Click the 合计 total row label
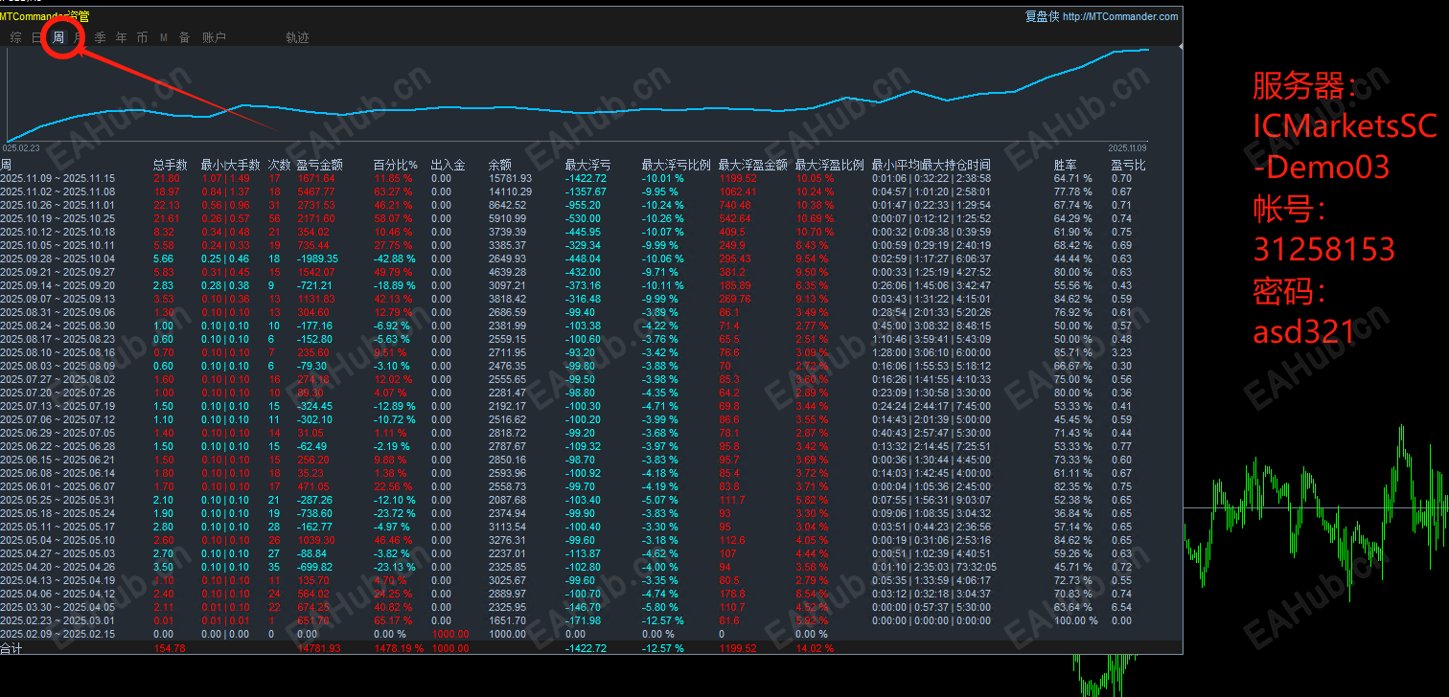This screenshot has width=1449, height=697. pos(11,648)
